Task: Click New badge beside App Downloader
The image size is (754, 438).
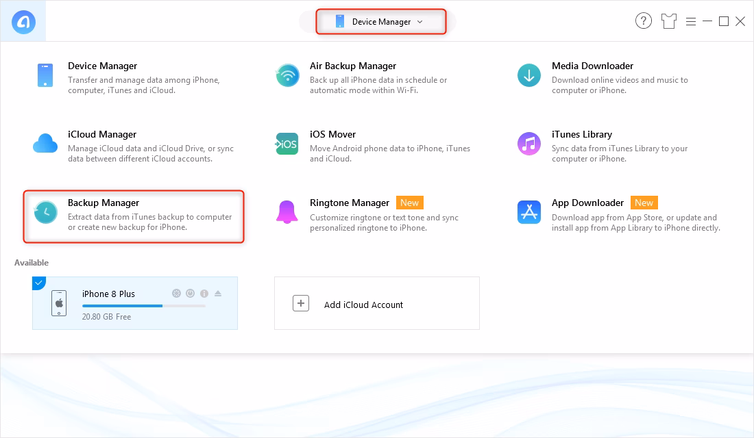Action: pyautogui.click(x=644, y=203)
